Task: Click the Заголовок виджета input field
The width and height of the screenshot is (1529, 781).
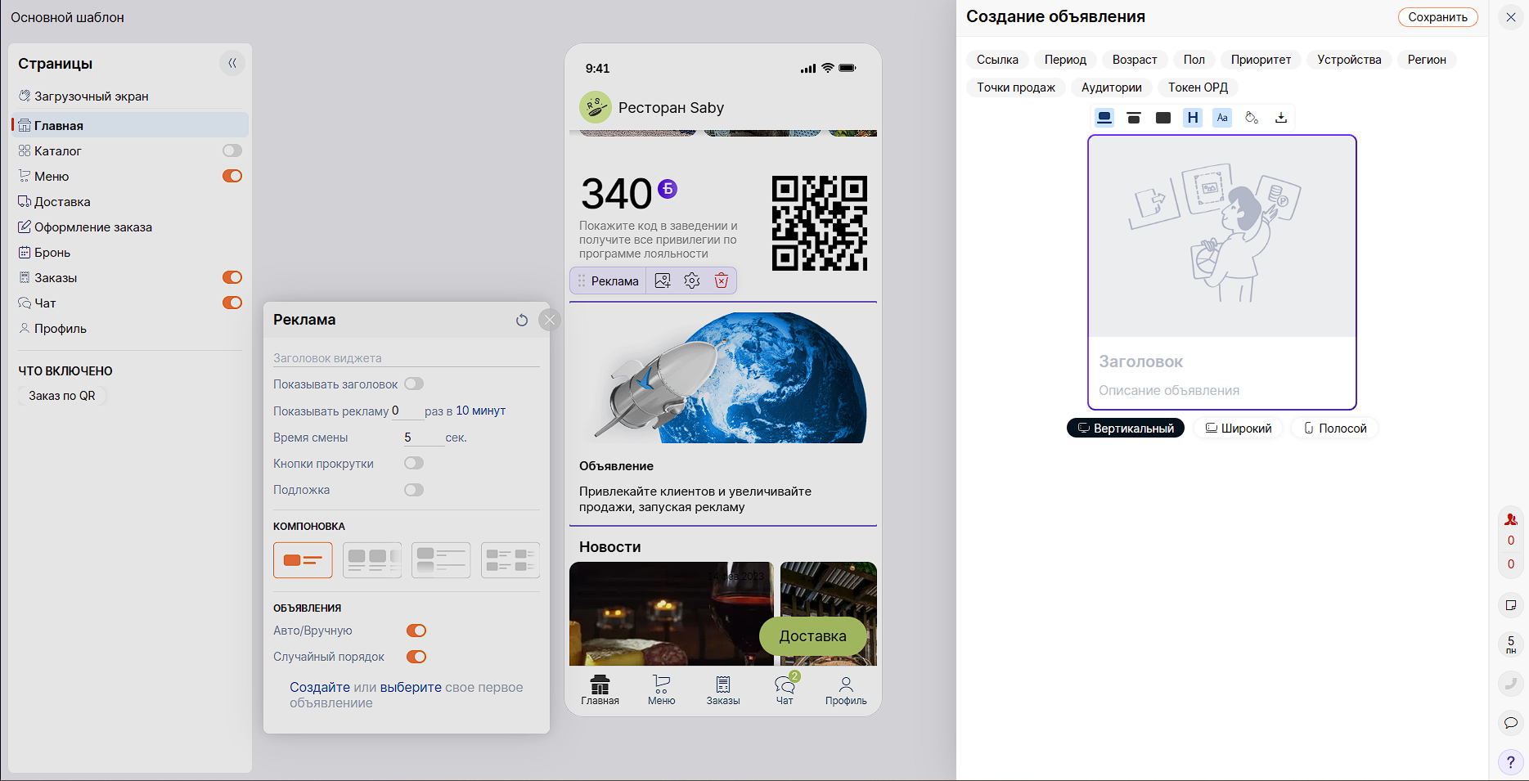Action: [406, 358]
